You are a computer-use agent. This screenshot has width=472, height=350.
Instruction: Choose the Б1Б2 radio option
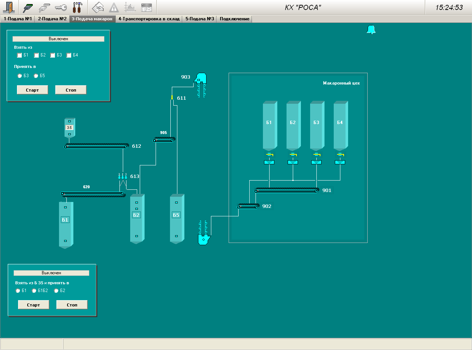tap(34, 291)
